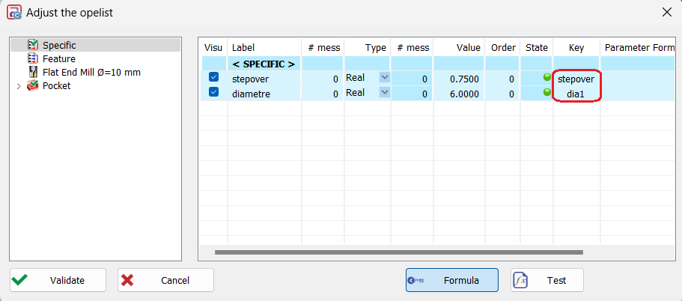Viewport: 682px width, 301px height.
Task: Click green state indicator for stepover
Action: (547, 78)
